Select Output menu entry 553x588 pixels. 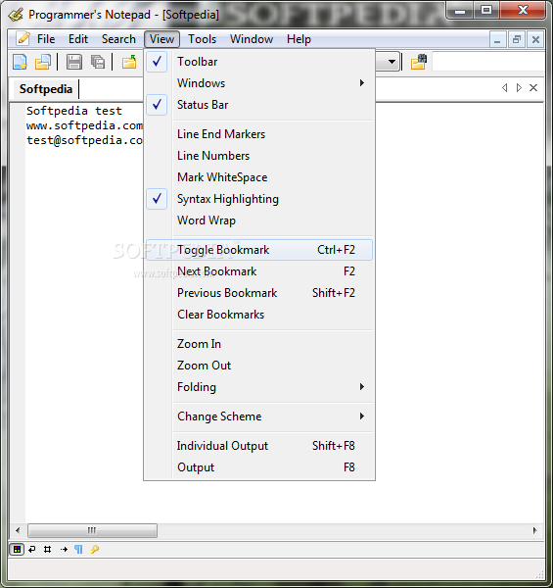pyautogui.click(x=259, y=467)
